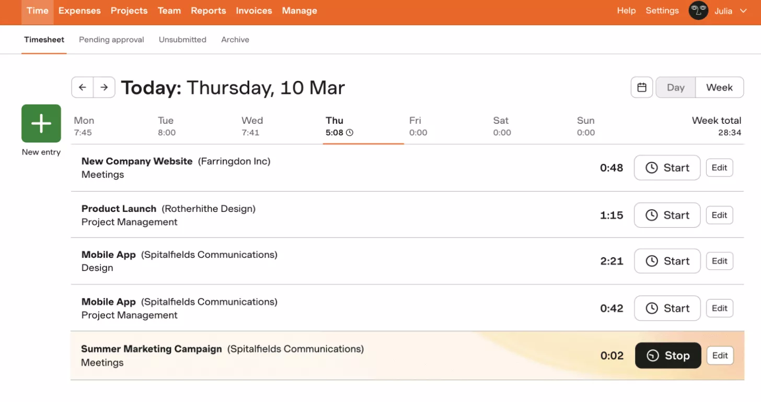Image resolution: width=761 pixels, height=402 pixels.
Task: Start timer for New Company Website Meetings
Action: point(667,168)
